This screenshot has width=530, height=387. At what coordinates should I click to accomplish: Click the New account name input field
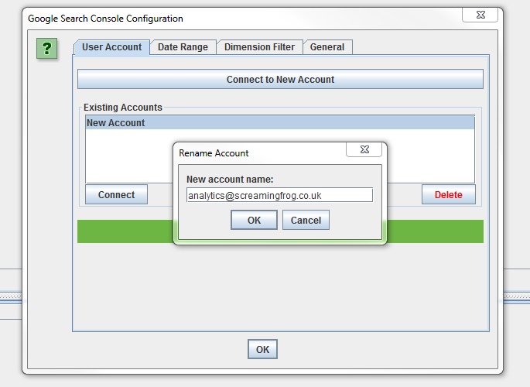[279, 195]
